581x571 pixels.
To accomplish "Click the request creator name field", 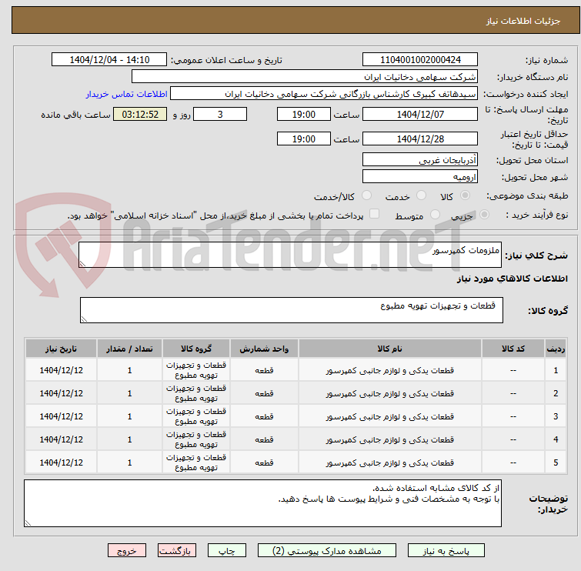I will click(324, 94).
